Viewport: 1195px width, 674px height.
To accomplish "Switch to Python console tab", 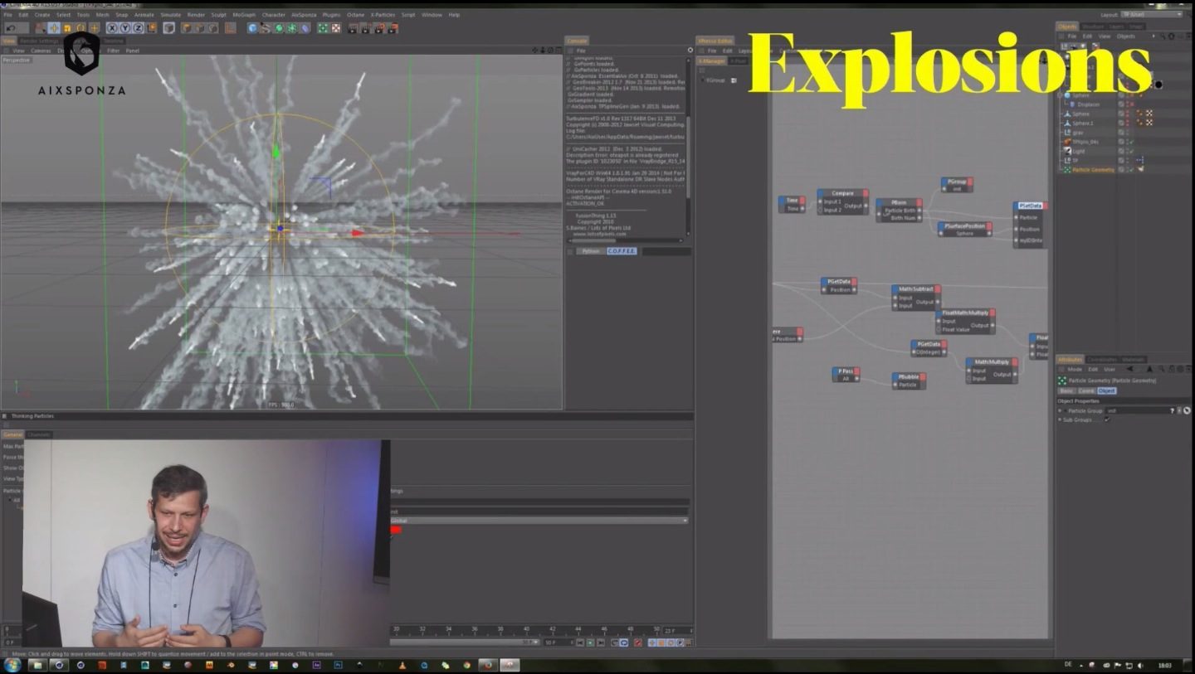I will pos(590,250).
